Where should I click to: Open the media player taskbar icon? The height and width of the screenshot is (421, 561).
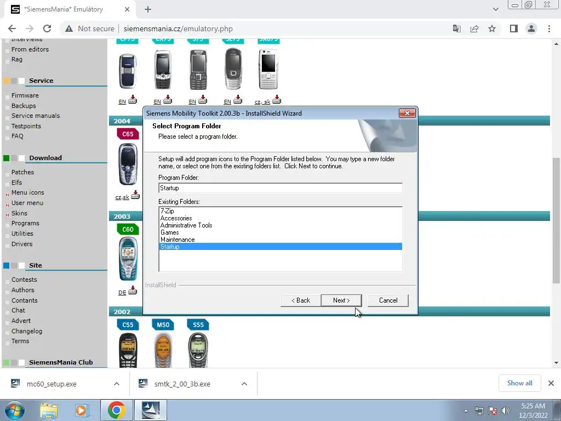[82, 411]
